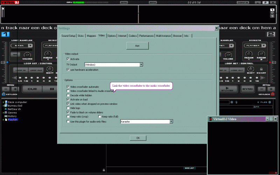280x175 pixels.
Task: Expand Genres tree node
Action: (x=3, y=112)
